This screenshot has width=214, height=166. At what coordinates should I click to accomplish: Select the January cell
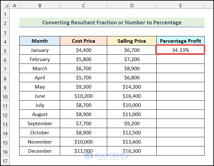click(x=39, y=50)
